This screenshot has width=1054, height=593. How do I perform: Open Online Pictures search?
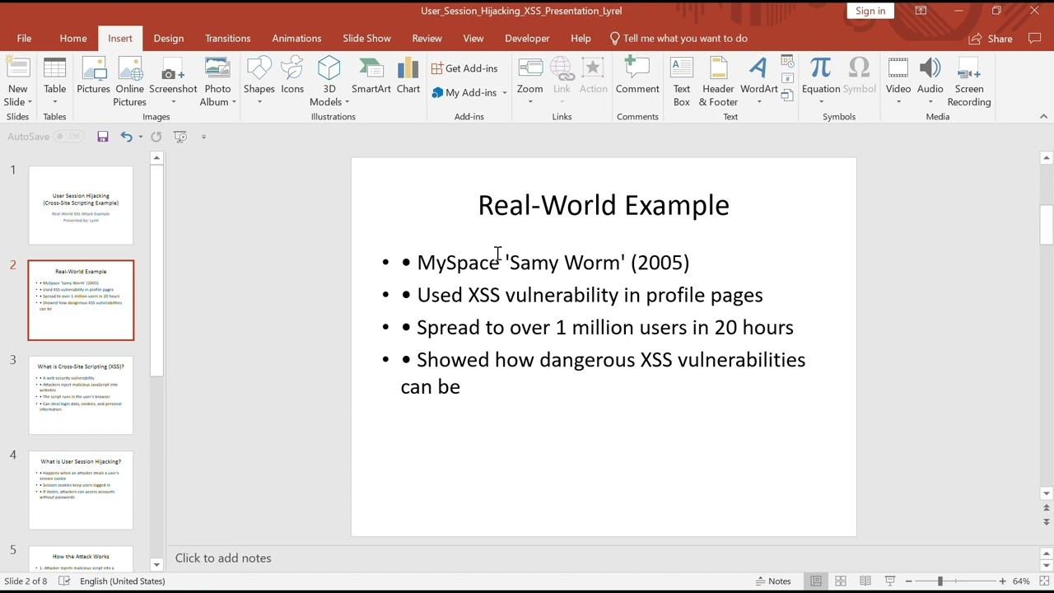[129, 82]
